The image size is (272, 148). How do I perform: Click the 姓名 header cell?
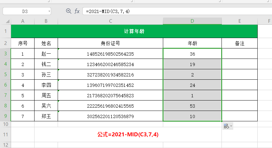[x=46, y=43]
